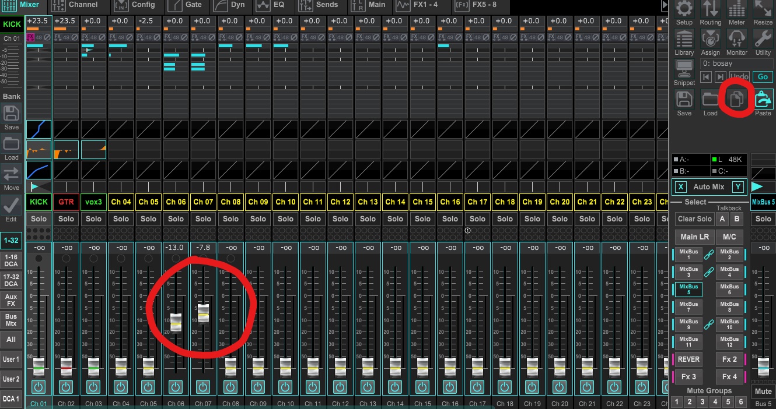Toggle Auto Mix group X
Screen dimensions: 776x409
pyautogui.click(x=680, y=187)
